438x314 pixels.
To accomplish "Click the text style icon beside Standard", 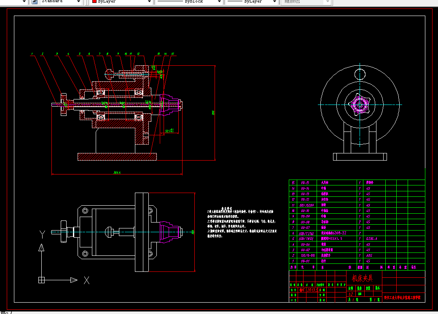I will [35, 1].
